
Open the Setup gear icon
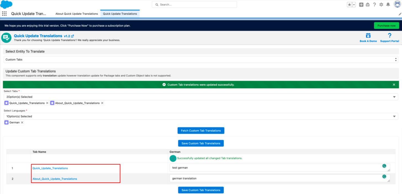381,5
